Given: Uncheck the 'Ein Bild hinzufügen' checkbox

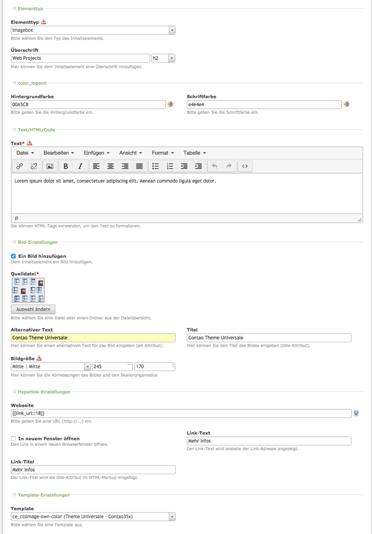Looking at the screenshot, I should click(x=13, y=256).
